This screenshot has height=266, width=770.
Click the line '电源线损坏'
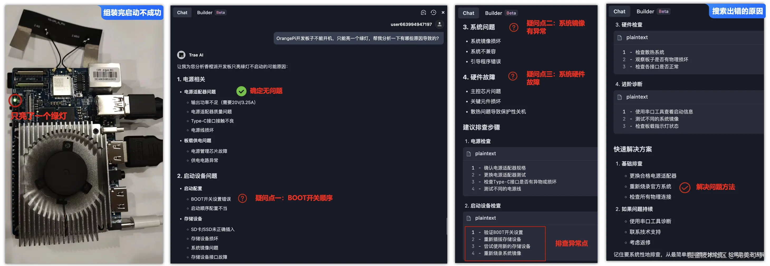click(x=202, y=130)
